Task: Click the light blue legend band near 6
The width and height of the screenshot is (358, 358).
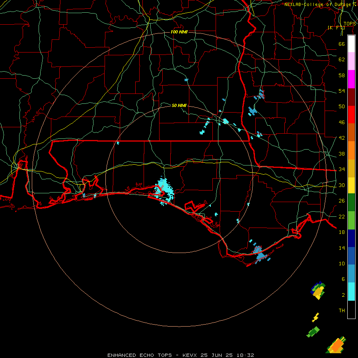Action: [351, 273]
